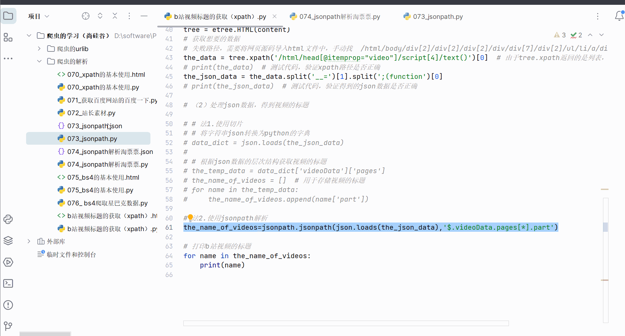
Task: Open the Run tool window
Action: (8, 262)
